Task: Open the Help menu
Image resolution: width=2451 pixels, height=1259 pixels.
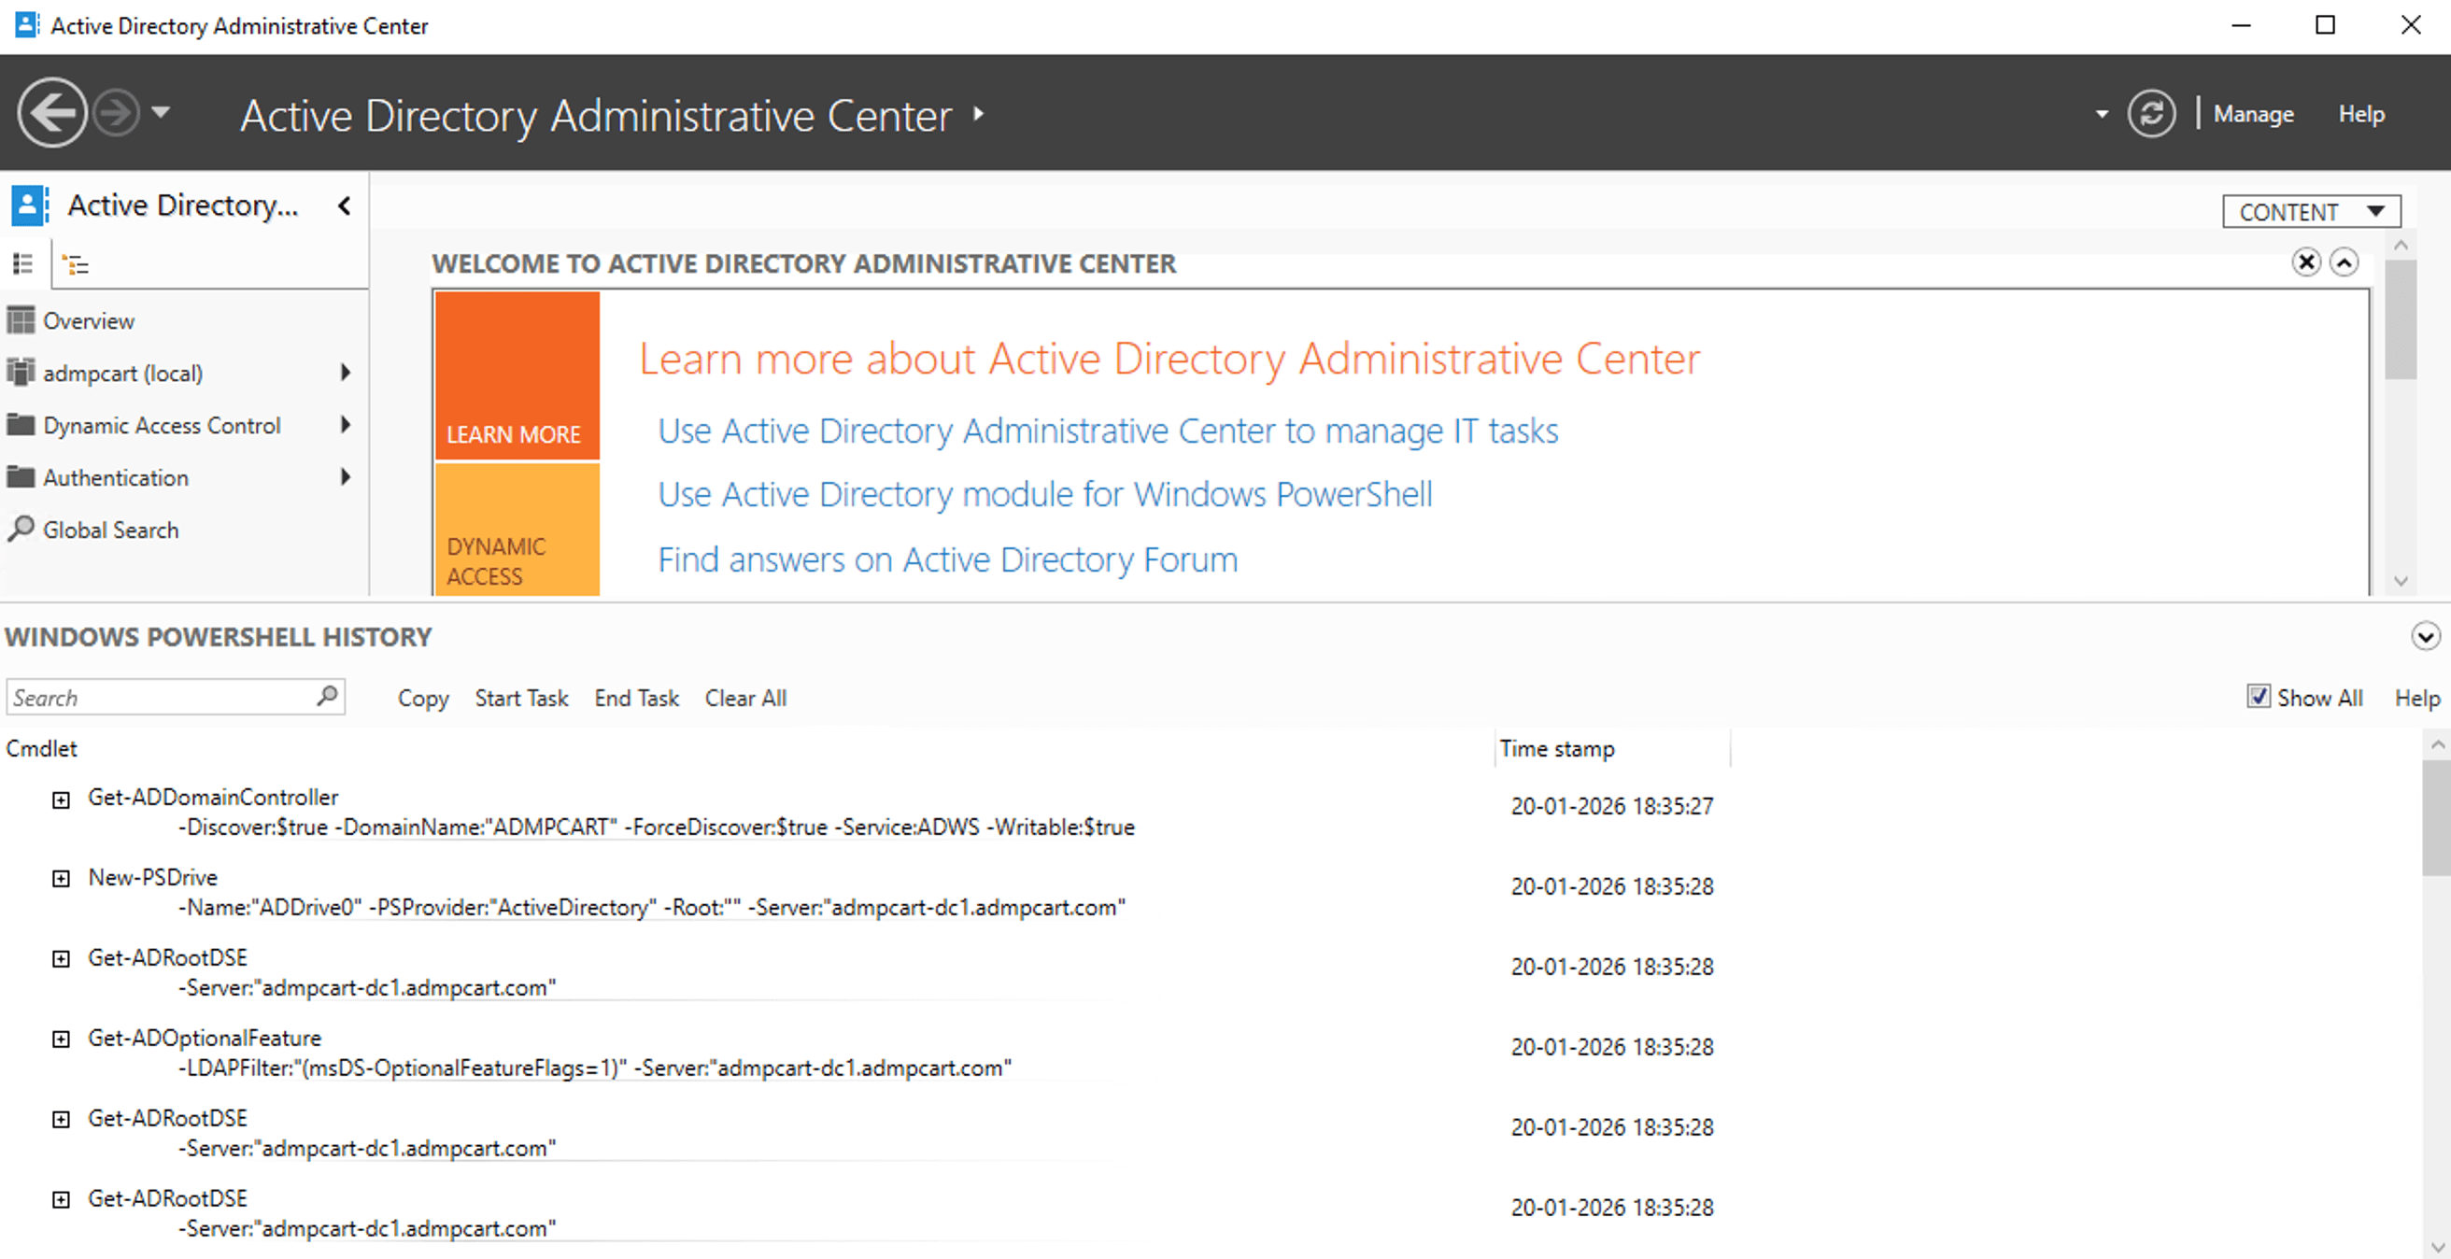Action: [x=2361, y=113]
